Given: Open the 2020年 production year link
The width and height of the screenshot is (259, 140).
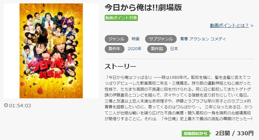Looking at the screenshot, I should pos(135,49).
